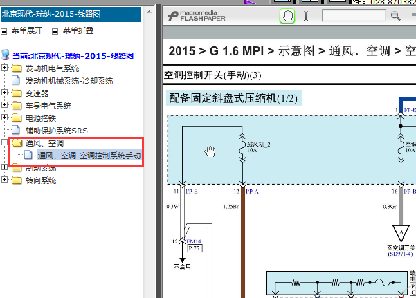Click the (SD971-4) diagram reference link
The height and width of the screenshot is (298, 416).
point(400,254)
